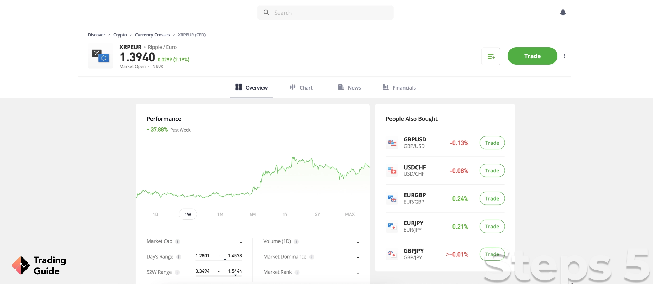Screen dimensions: 653x284
Task: Click the GBPUSD flag icon
Action: [x=392, y=143]
